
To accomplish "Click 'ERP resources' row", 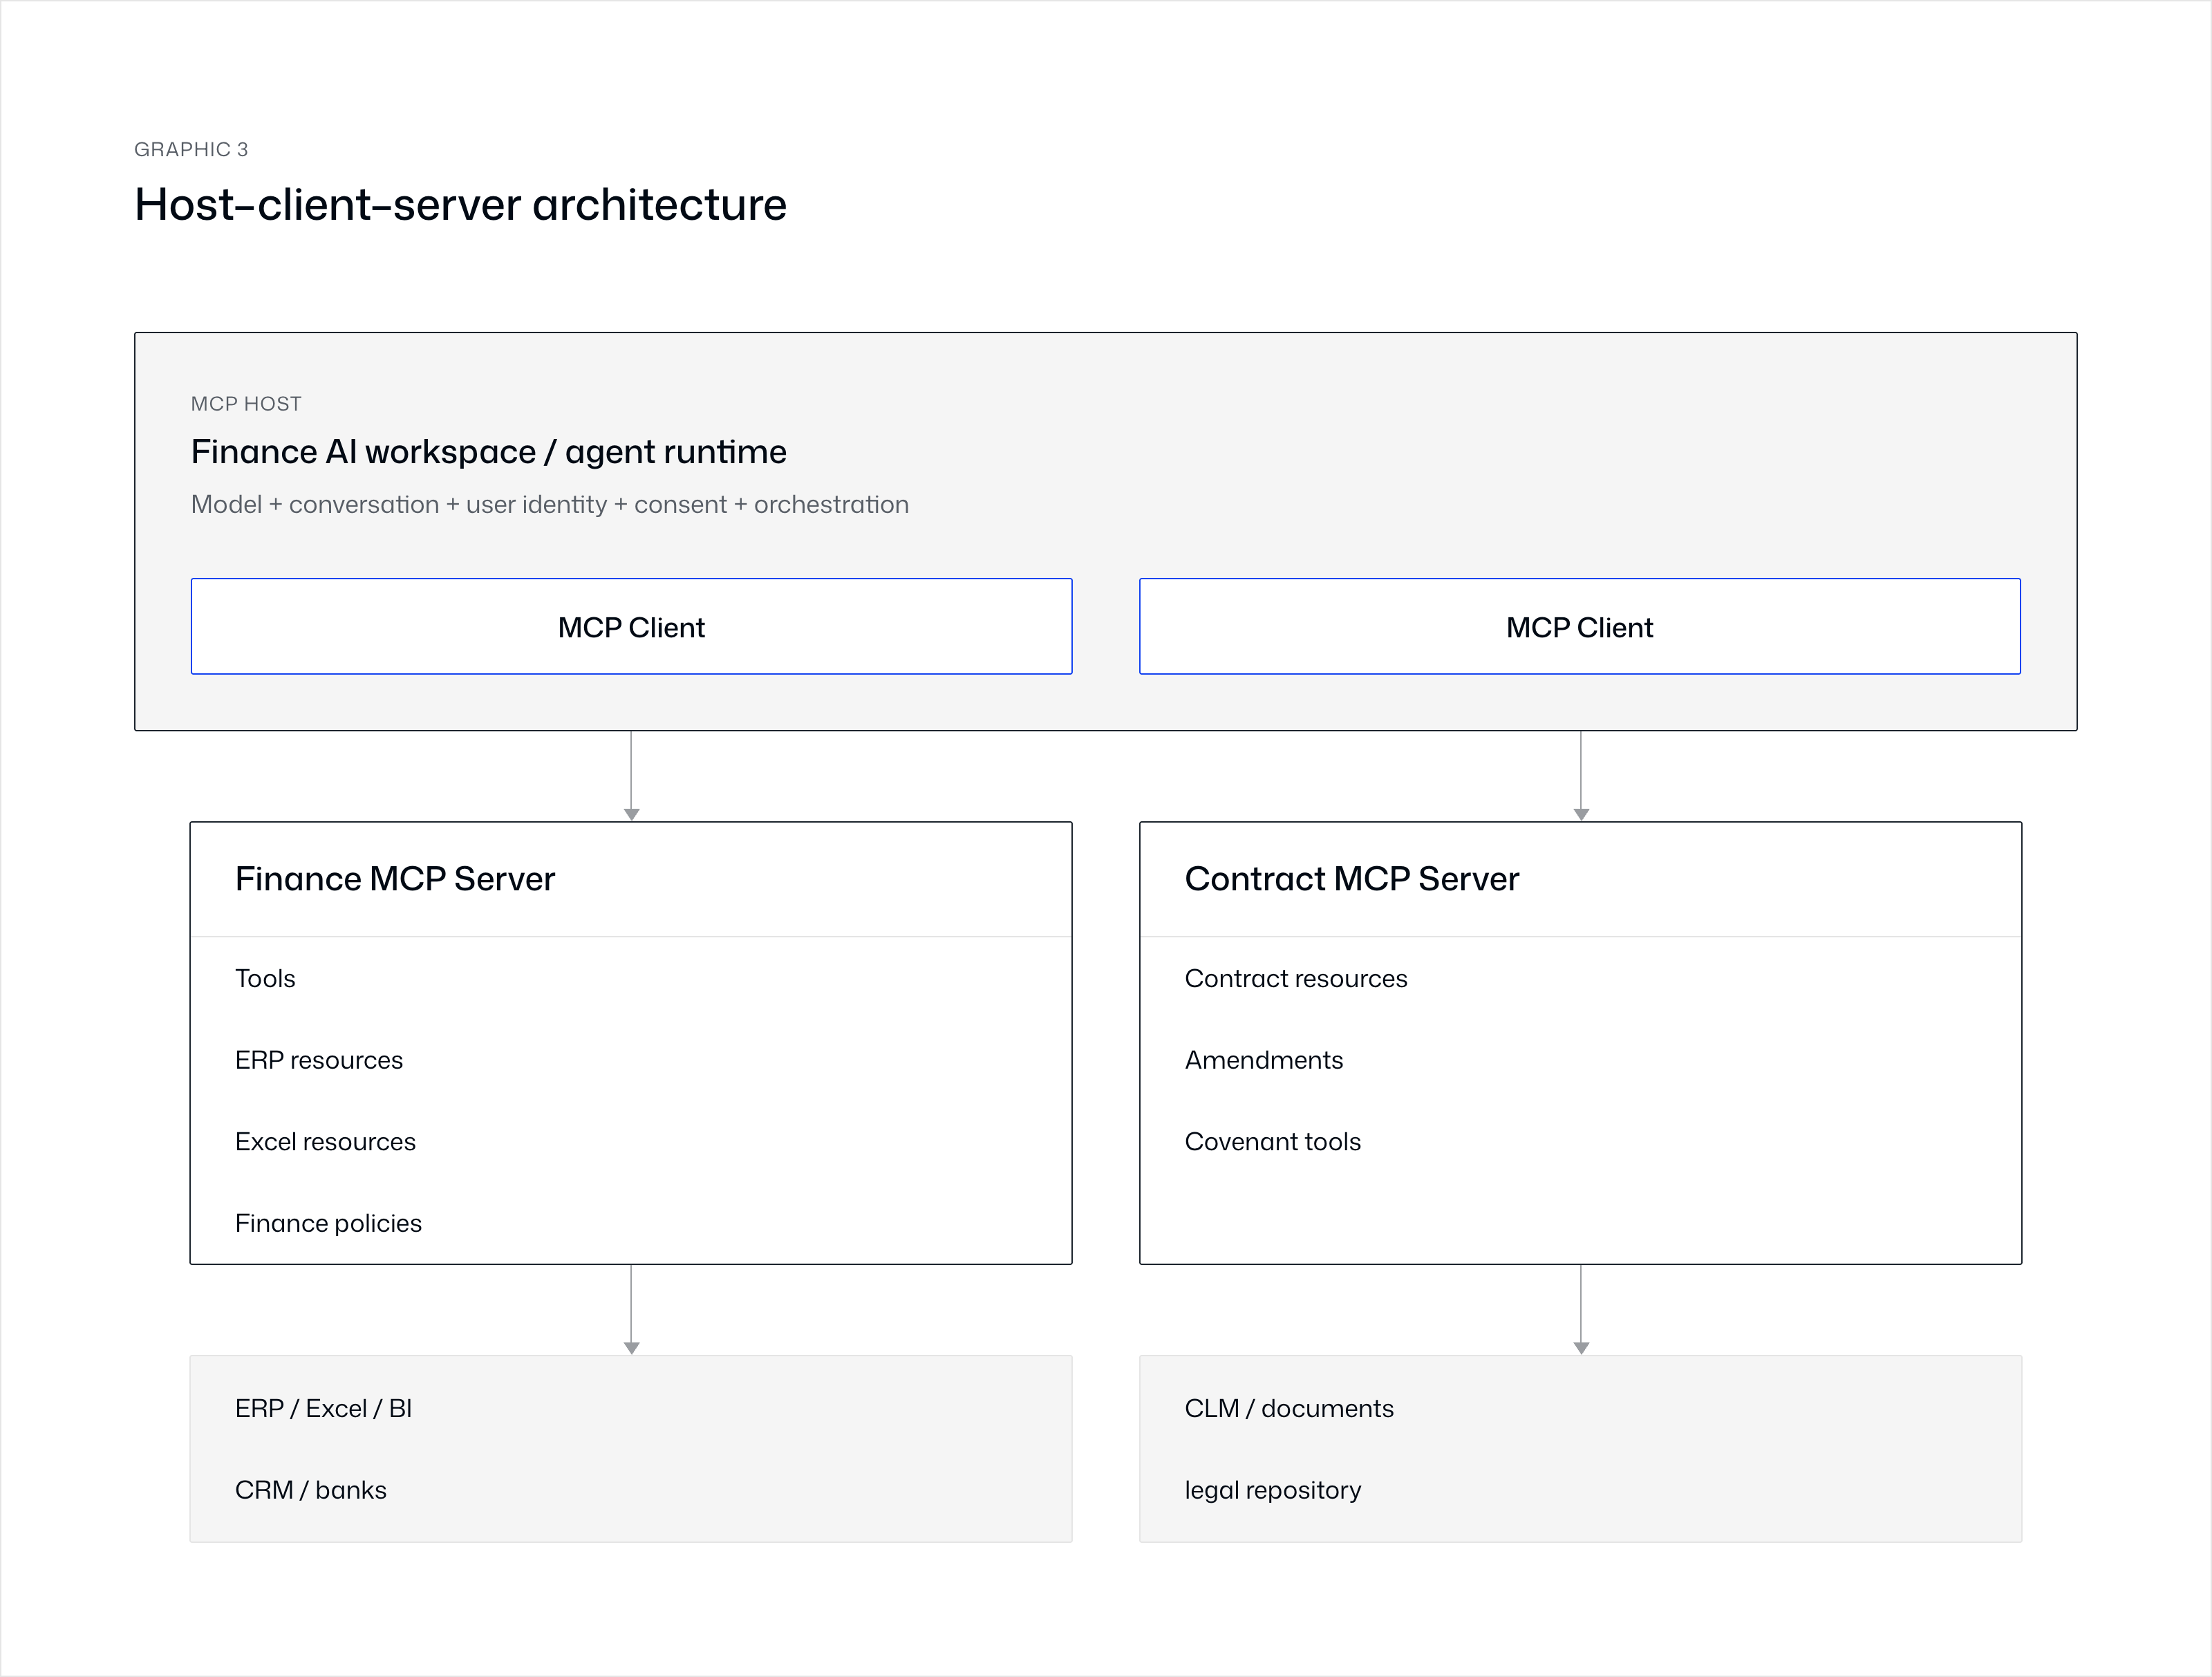I will click(319, 1060).
